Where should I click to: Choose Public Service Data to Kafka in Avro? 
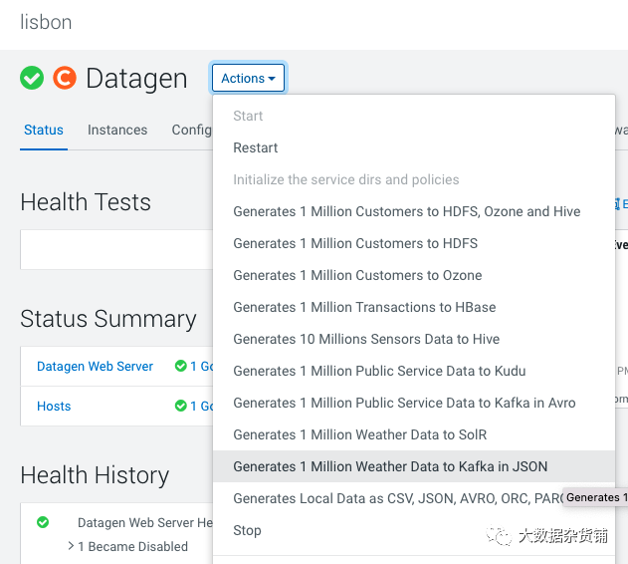point(414,403)
